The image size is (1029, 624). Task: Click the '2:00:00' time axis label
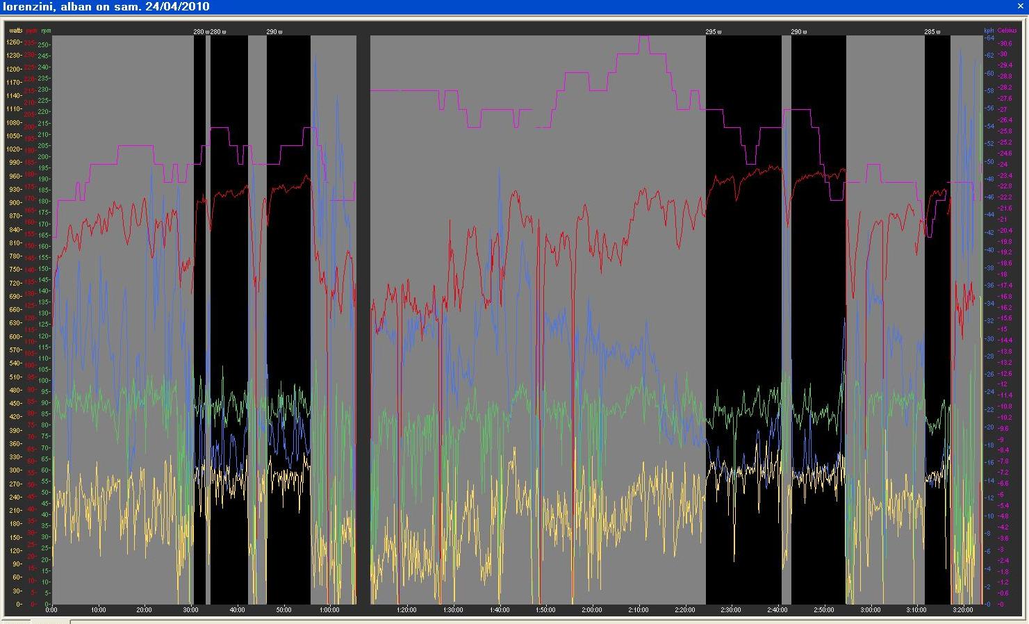click(x=592, y=610)
